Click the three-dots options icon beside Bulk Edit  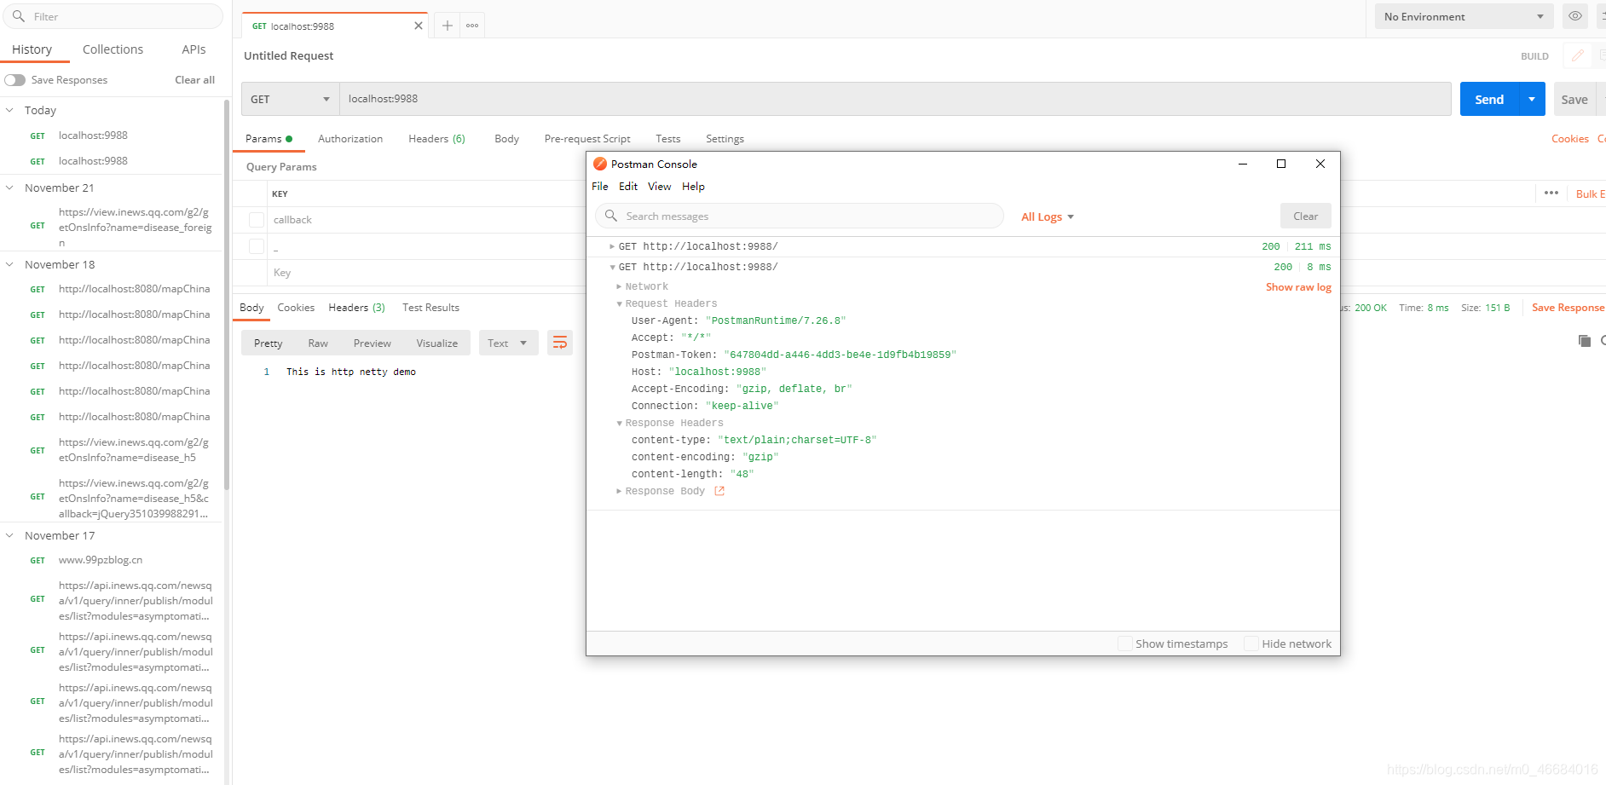click(x=1551, y=193)
